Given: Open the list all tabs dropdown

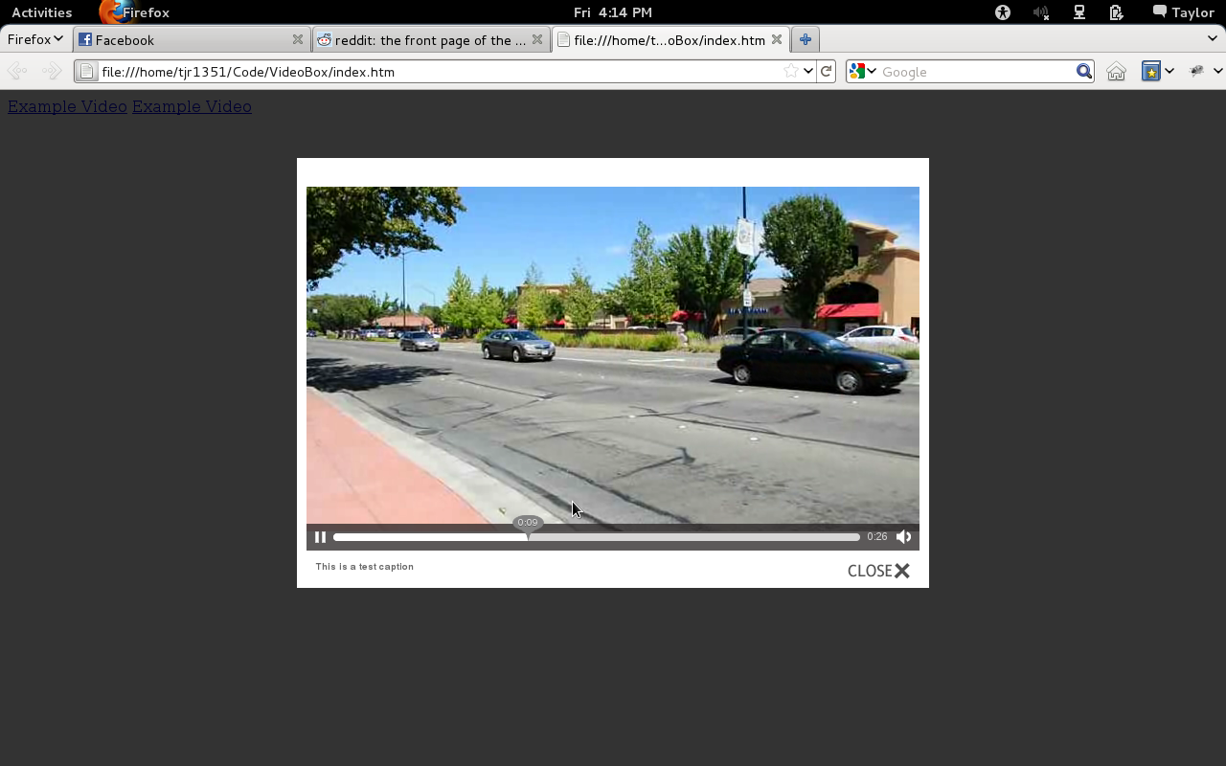Looking at the screenshot, I should tap(1213, 39).
